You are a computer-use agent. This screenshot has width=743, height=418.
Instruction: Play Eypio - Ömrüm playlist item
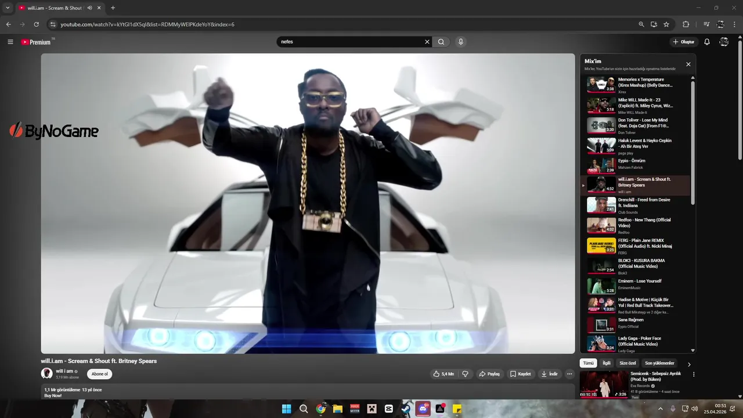point(636,165)
